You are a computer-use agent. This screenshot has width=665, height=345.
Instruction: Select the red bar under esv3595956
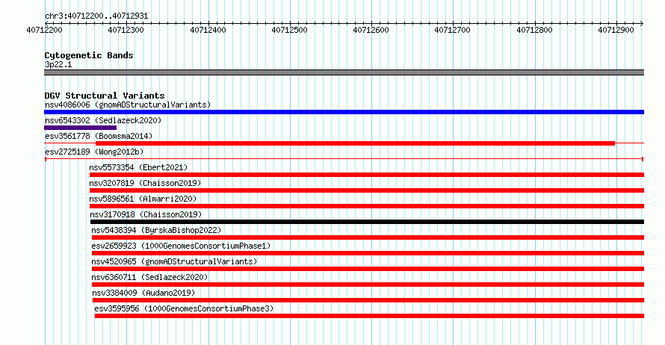coord(369,316)
